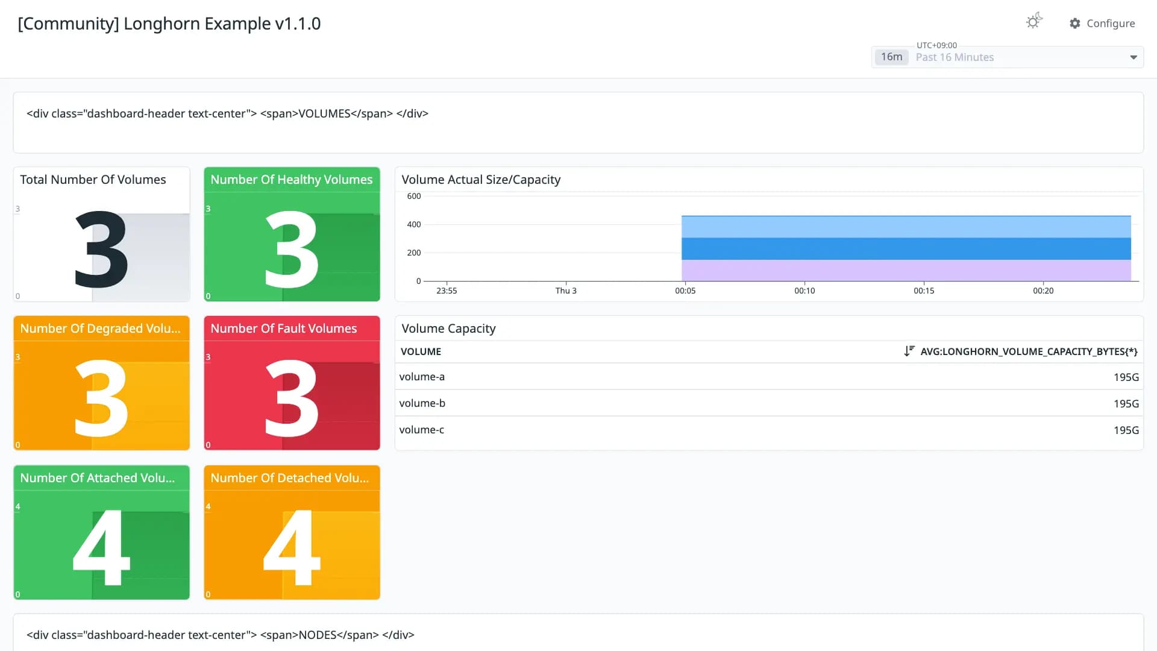Viewport: 1157px width, 651px height.
Task: Click the dark blue middle band in chart
Action: [906, 248]
